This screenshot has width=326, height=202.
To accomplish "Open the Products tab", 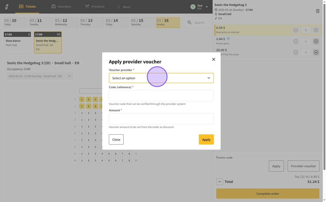I will (95, 6).
